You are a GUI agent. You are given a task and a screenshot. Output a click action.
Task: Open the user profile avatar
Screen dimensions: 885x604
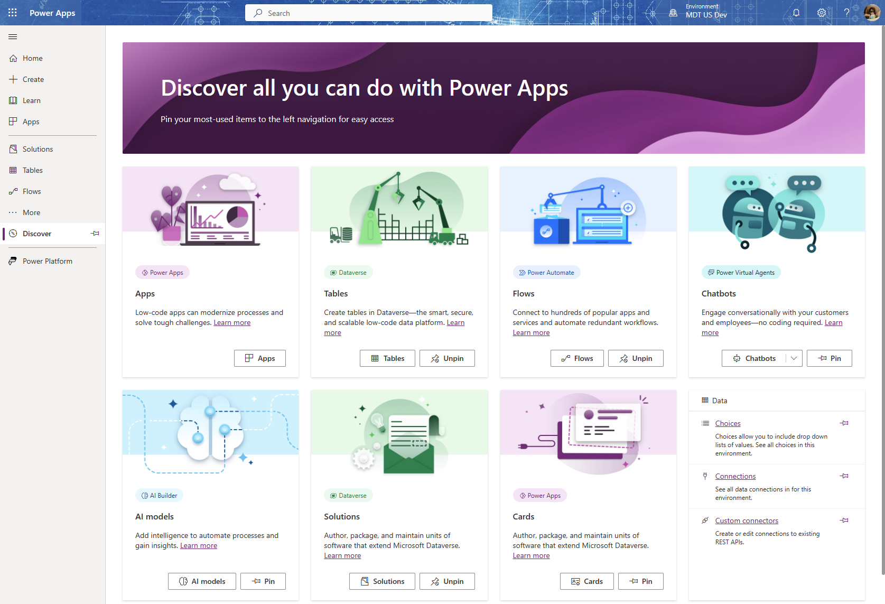[872, 13]
